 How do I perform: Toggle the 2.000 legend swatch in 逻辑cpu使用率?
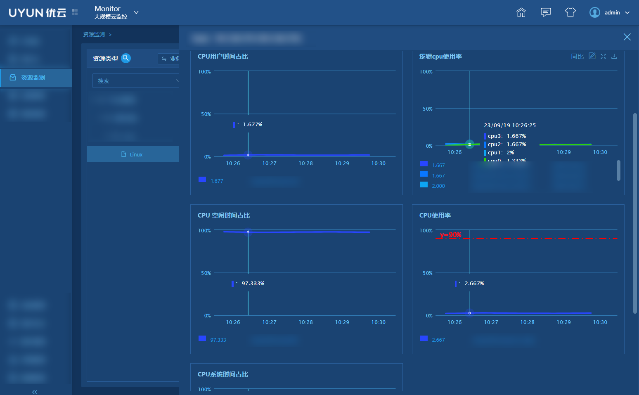tap(424, 184)
